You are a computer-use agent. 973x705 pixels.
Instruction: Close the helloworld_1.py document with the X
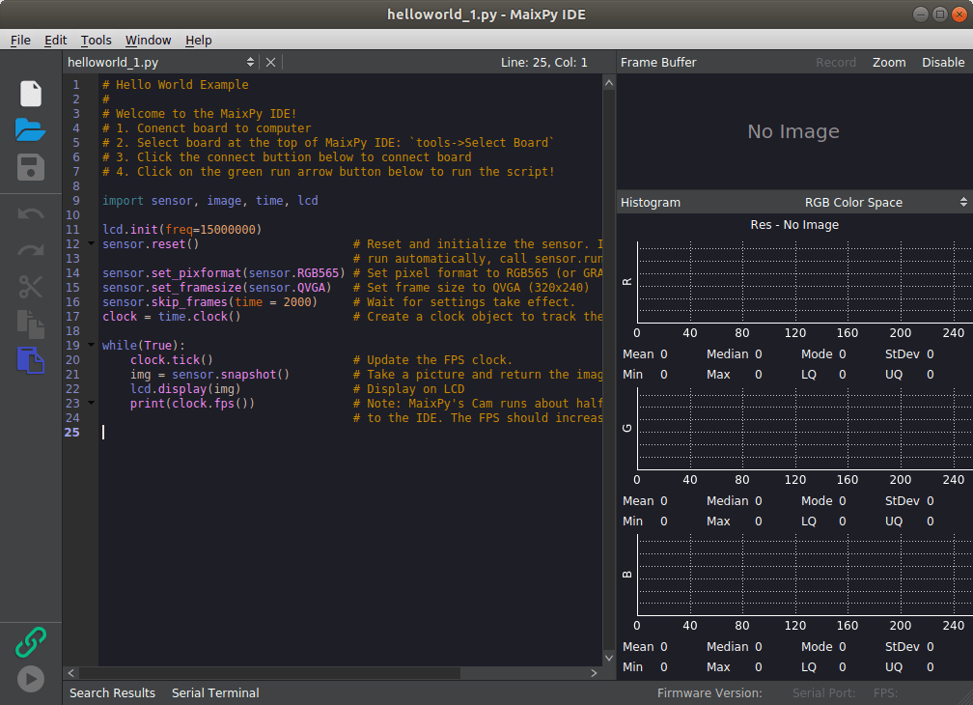click(x=270, y=62)
